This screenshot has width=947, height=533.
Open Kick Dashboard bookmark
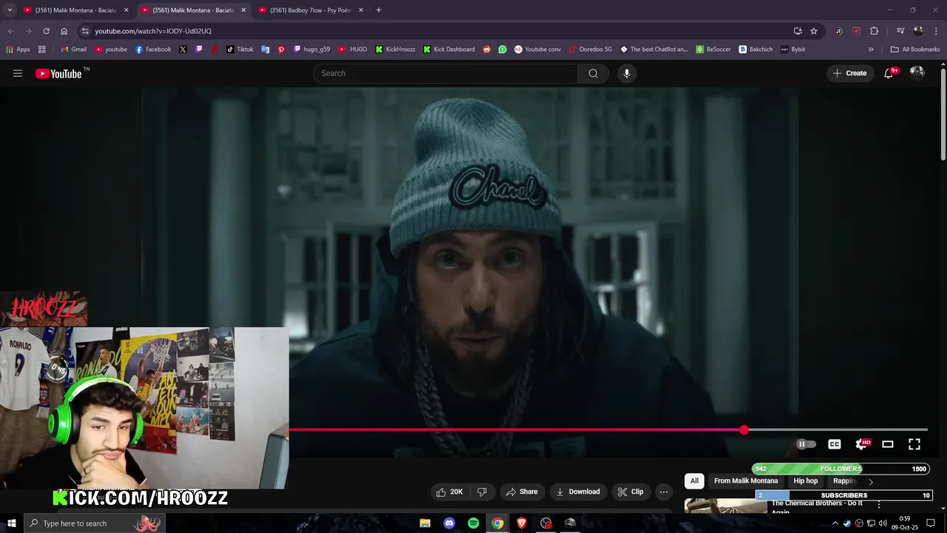449,50
